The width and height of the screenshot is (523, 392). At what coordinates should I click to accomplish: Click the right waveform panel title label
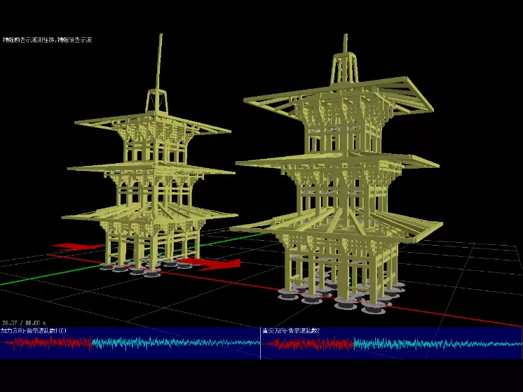(x=291, y=330)
